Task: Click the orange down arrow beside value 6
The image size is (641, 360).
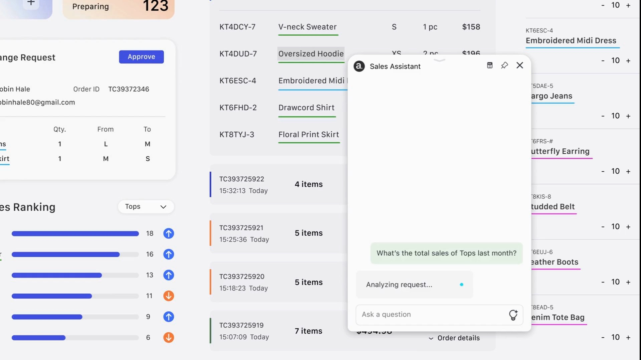Action: click(169, 337)
